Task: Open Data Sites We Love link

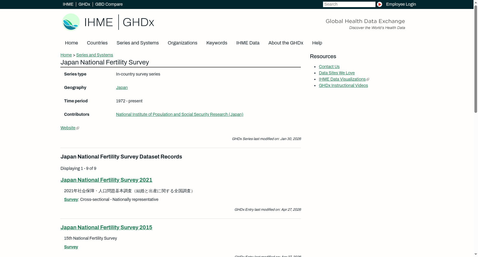Action: tap(337, 73)
